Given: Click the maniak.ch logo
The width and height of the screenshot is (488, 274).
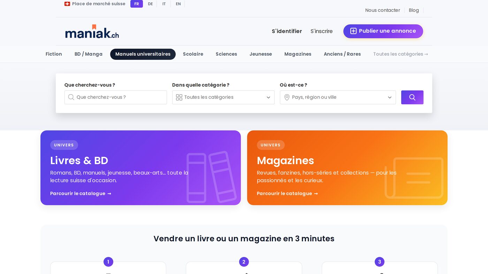Looking at the screenshot, I should pyautogui.click(x=92, y=31).
